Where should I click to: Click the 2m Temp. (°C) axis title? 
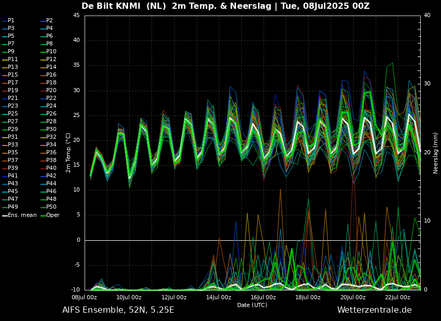point(68,152)
